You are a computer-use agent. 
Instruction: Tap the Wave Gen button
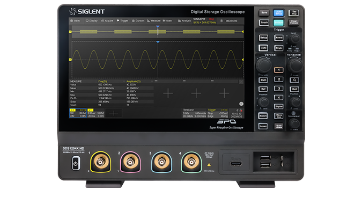click(279, 116)
